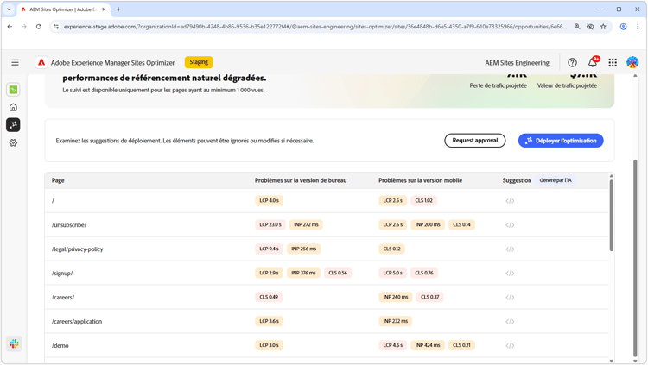Click the eye-slash tracking icon in address bar
Screen dimensions: 648x365
click(x=590, y=27)
